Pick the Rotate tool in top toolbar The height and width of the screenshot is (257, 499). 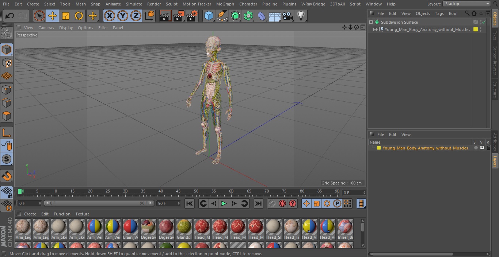coord(79,16)
